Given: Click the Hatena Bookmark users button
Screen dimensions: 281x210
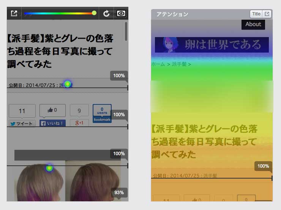Looking at the screenshot, I should coord(102,114).
